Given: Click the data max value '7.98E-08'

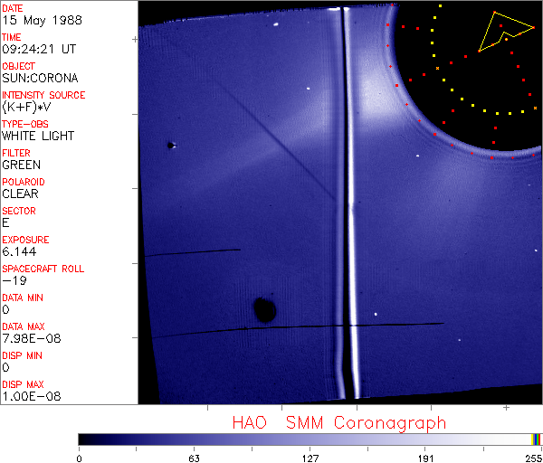Looking at the screenshot, I should point(32,338).
